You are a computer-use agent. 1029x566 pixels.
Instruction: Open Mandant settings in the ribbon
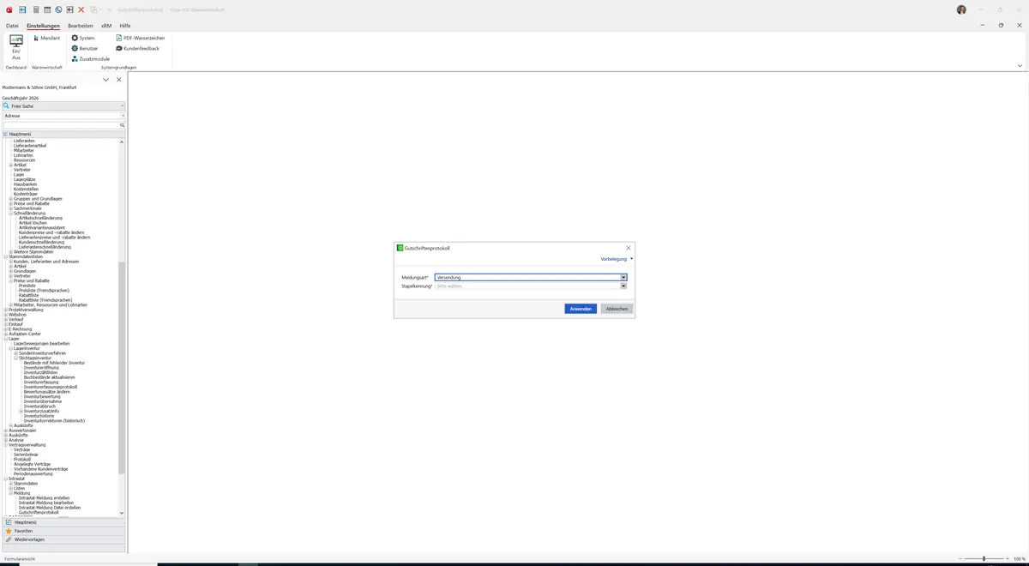click(x=46, y=39)
